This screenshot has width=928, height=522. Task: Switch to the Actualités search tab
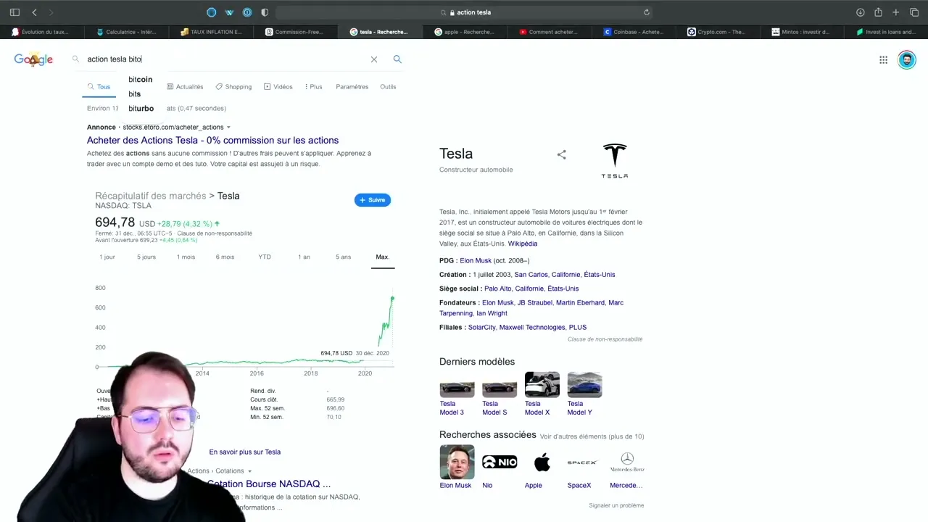(x=189, y=86)
